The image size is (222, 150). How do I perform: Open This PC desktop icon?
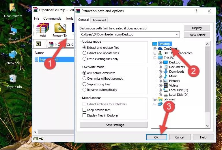tap(13, 34)
